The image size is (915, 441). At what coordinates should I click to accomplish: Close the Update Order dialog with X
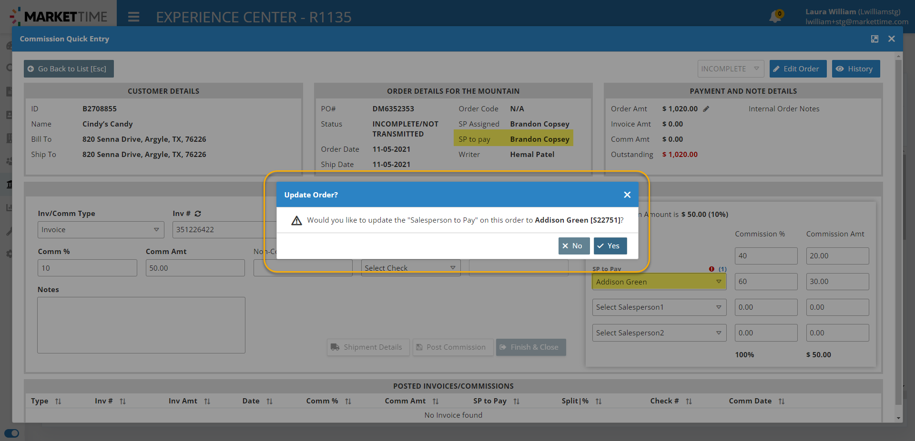(627, 195)
